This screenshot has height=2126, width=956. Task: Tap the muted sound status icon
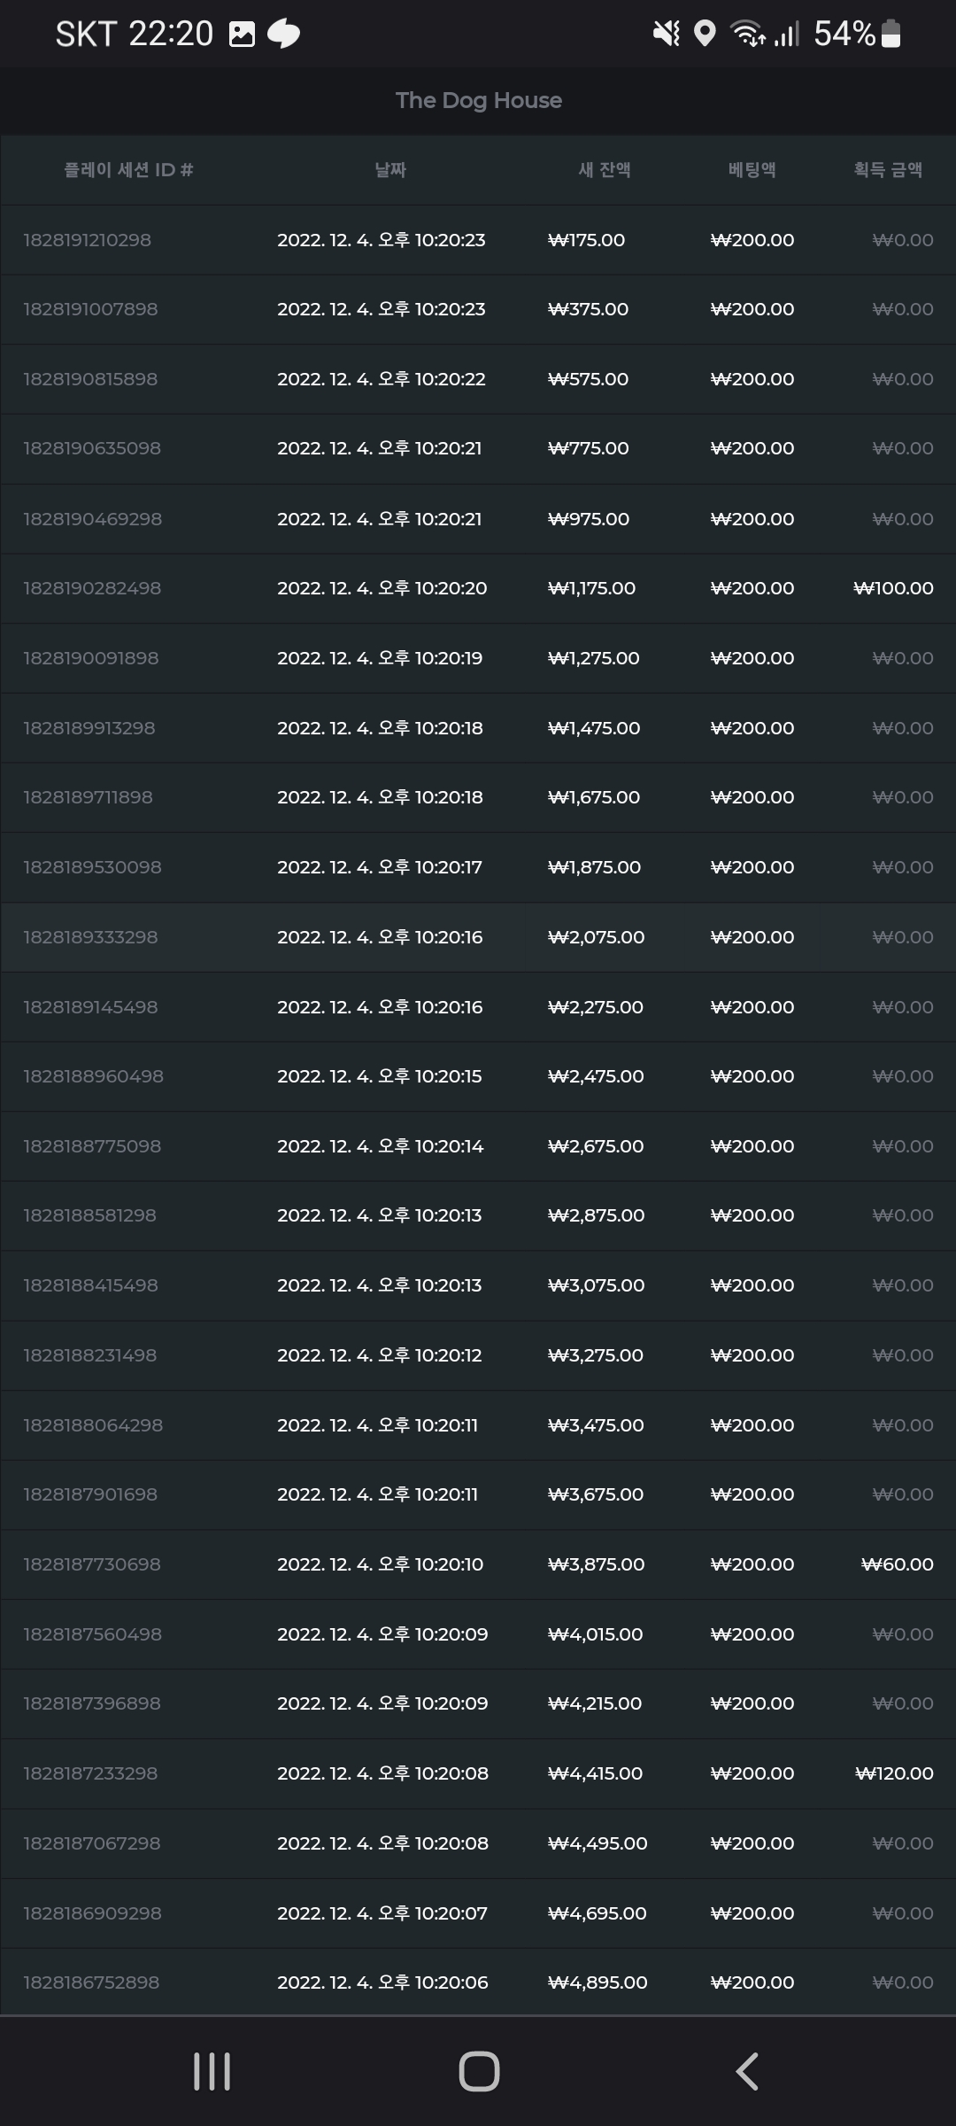click(x=666, y=35)
